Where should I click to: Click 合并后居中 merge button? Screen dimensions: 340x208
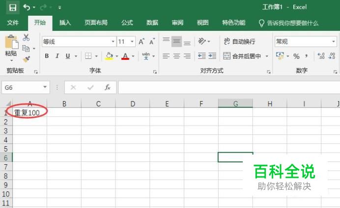(x=242, y=56)
